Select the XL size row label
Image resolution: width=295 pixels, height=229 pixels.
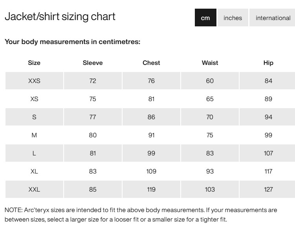click(x=34, y=172)
